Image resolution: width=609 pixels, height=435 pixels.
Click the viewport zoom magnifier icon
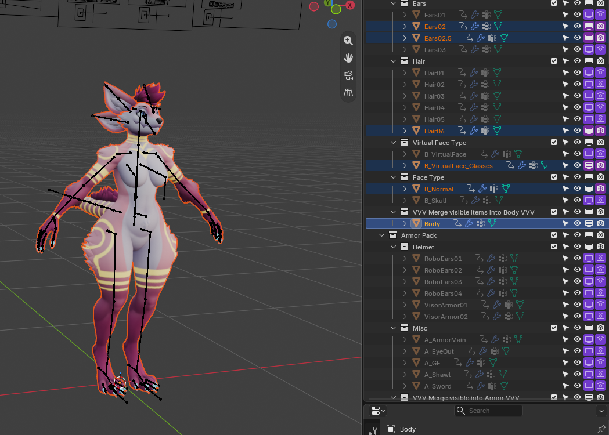point(348,41)
